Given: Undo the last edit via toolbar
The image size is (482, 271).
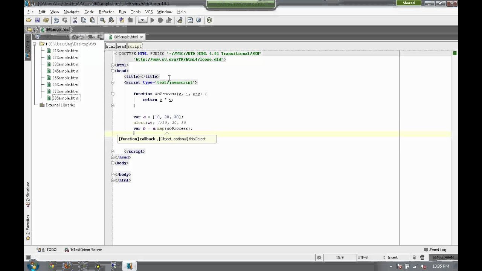Looking at the screenshot, I should pyautogui.click(x=56, y=20).
